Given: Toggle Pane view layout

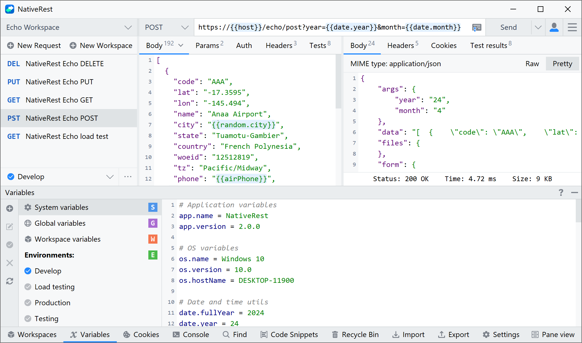Looking at the screenshot, I should click(x=553, y=334).
